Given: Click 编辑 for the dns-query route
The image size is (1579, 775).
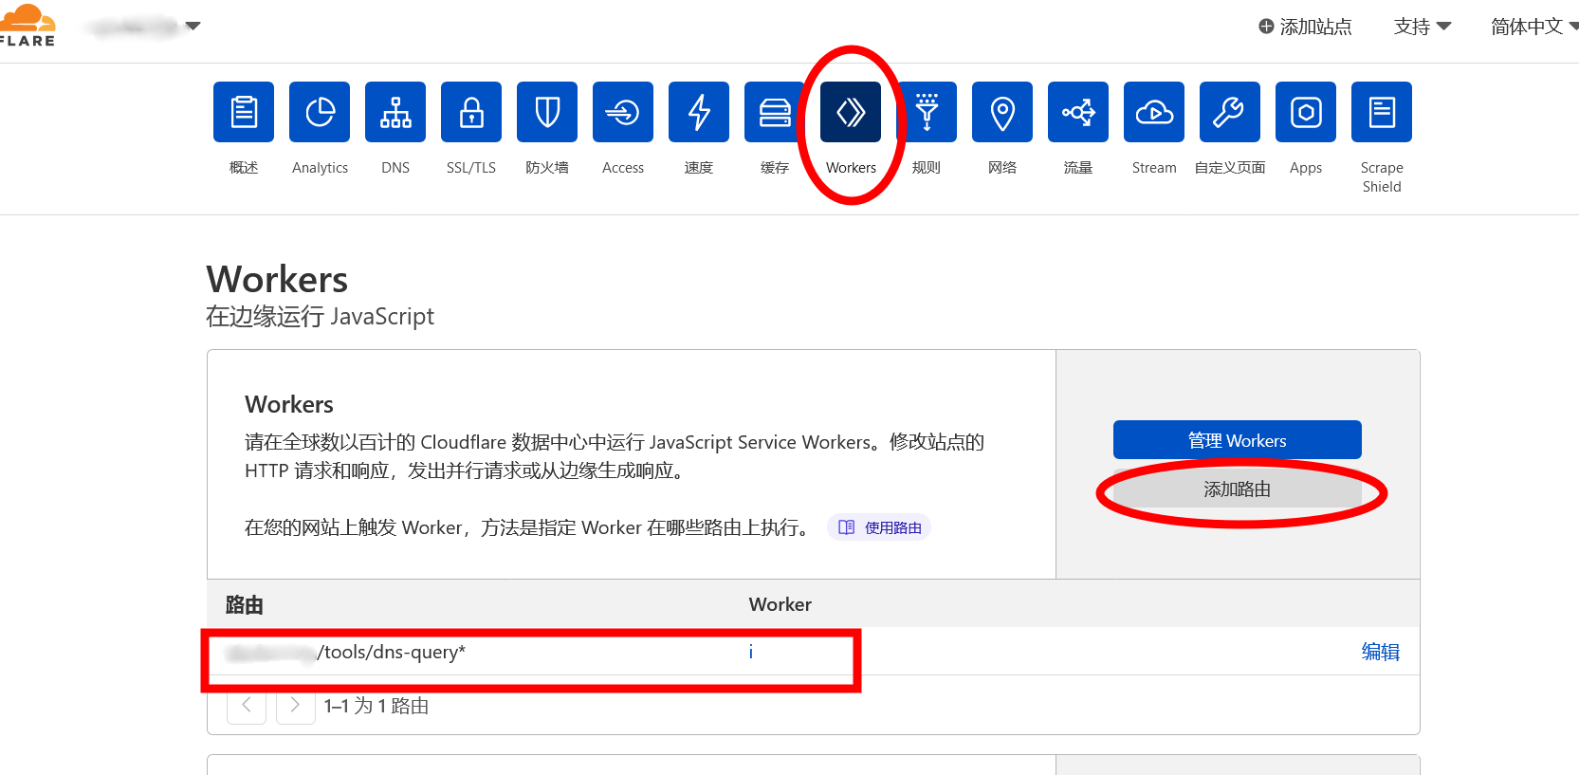Looking at the screenshot, I should click(x=1380, y=652).
